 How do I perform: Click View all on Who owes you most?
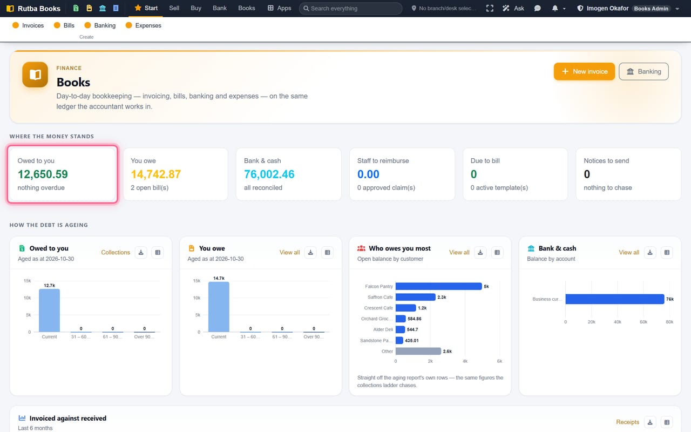click(459, 252)
